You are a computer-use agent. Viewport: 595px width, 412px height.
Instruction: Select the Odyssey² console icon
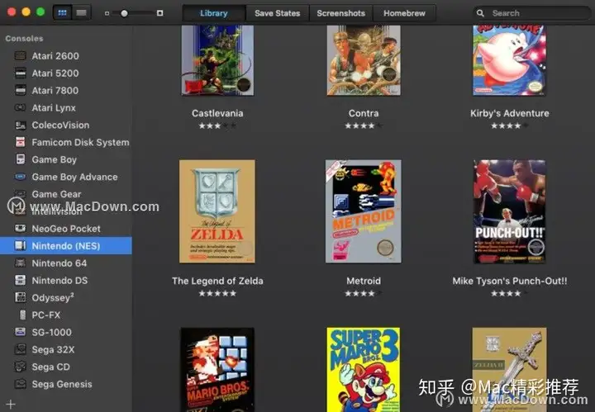click(20, 297)
